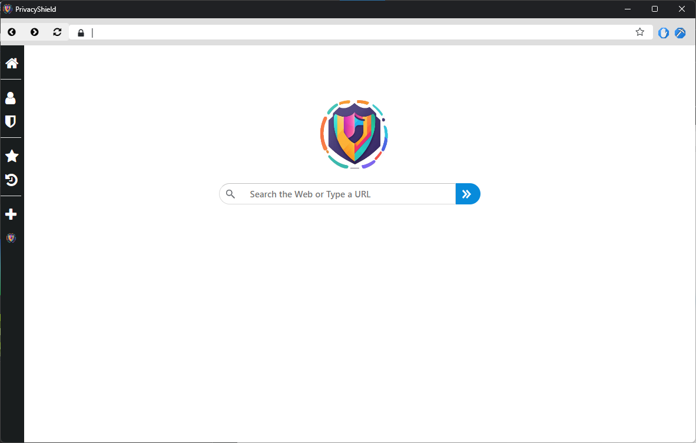Select the PrivacyShield tab in sidebar

[11, 238]
